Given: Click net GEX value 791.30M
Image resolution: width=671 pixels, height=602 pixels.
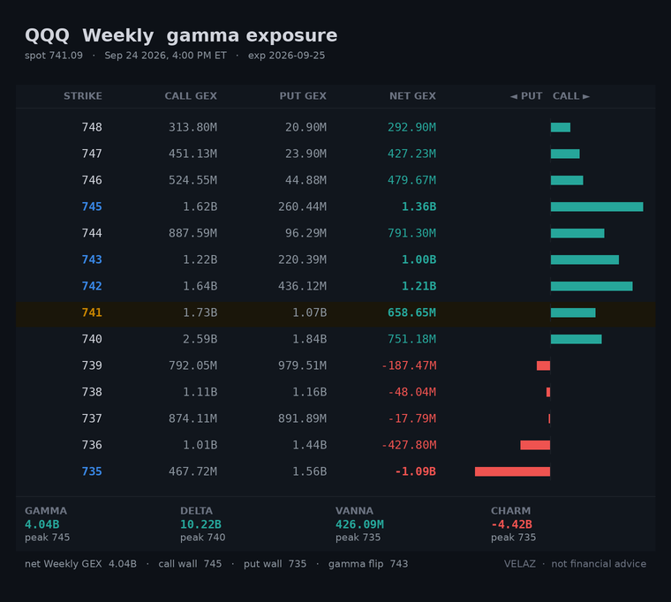Looking at the screenshot, I should pos(411,233).
